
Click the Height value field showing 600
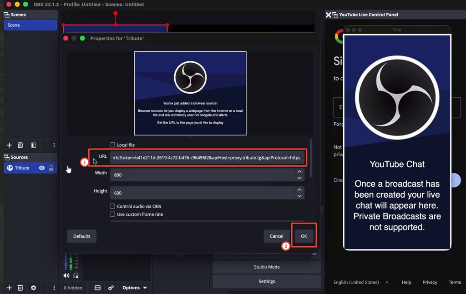pos(203,193)
